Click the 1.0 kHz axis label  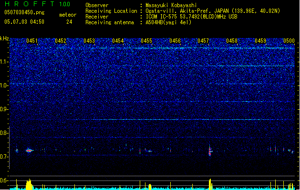[x=4, y=85]
